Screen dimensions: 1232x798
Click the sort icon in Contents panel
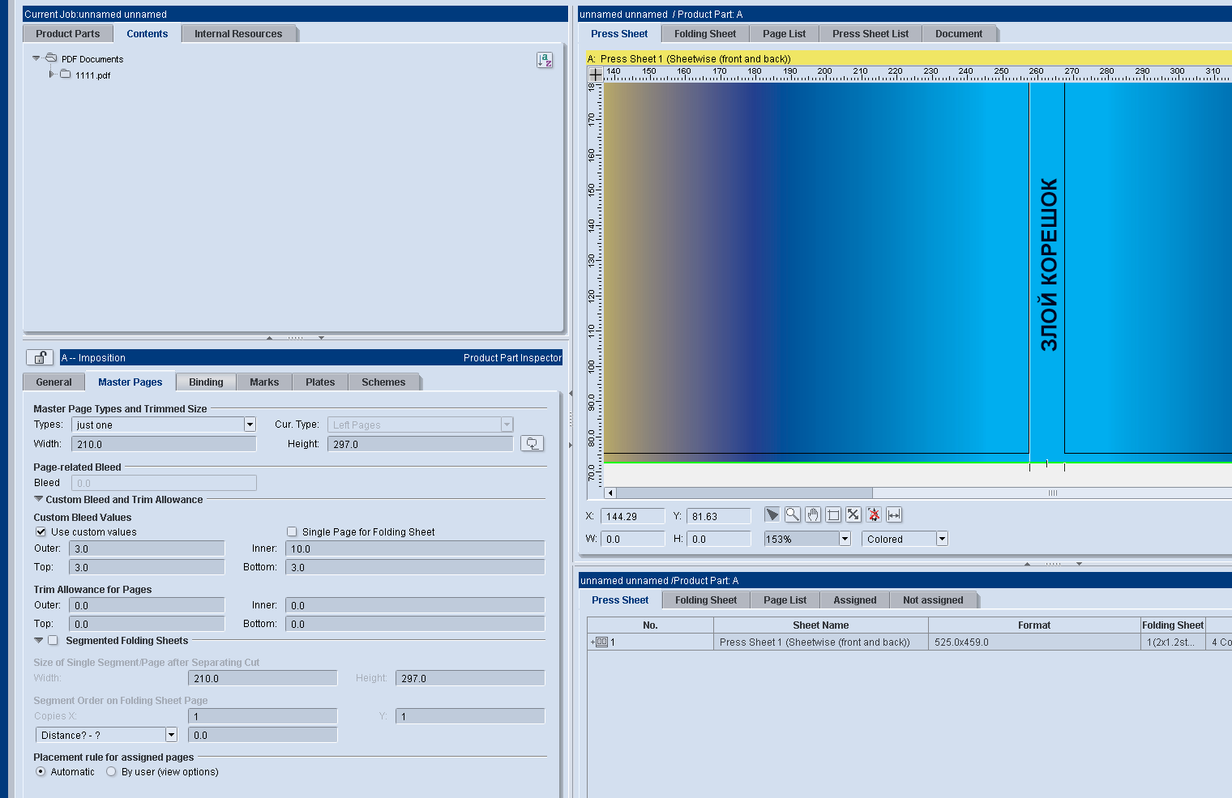click(545, 60)
